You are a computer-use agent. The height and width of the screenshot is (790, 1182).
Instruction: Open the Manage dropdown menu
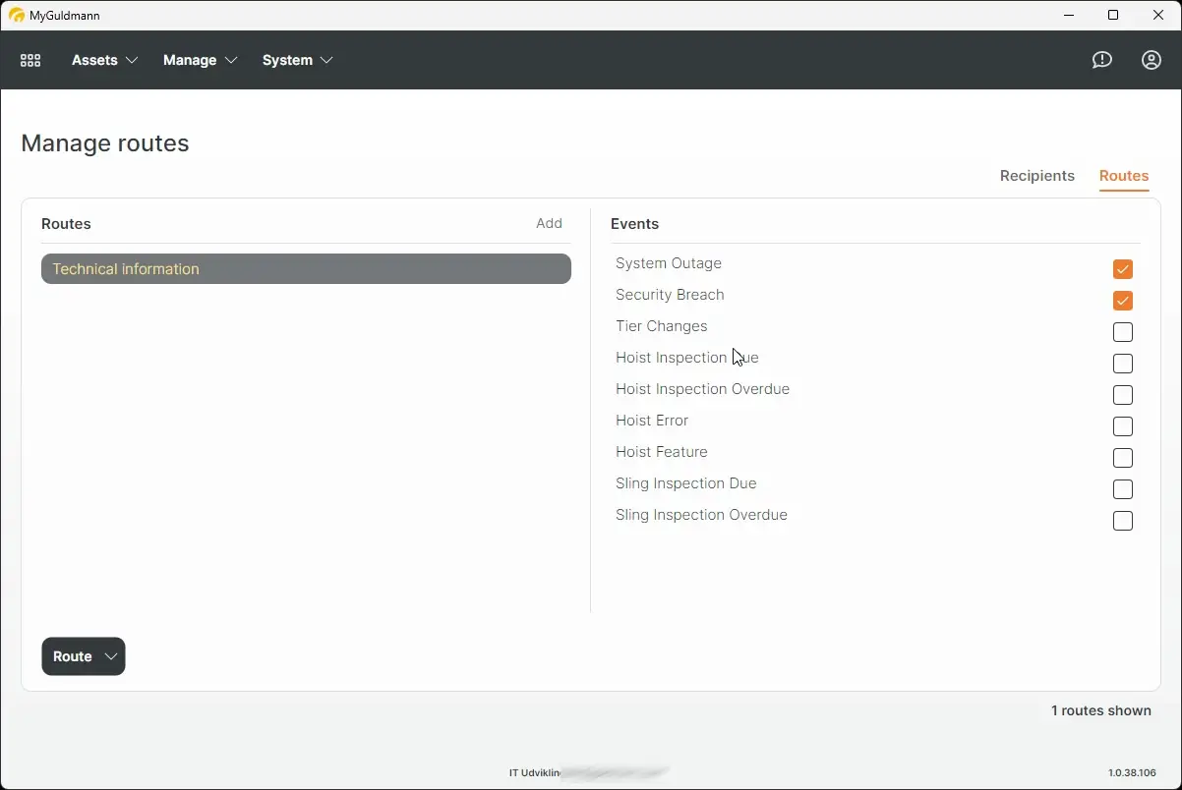click(x=200, y=60)
